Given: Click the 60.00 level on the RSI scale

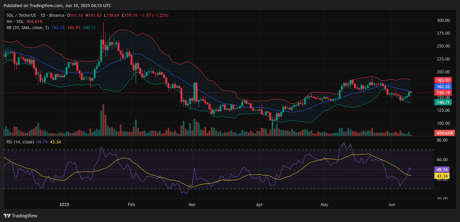Looking at the screenshot, I should (442, 160).
